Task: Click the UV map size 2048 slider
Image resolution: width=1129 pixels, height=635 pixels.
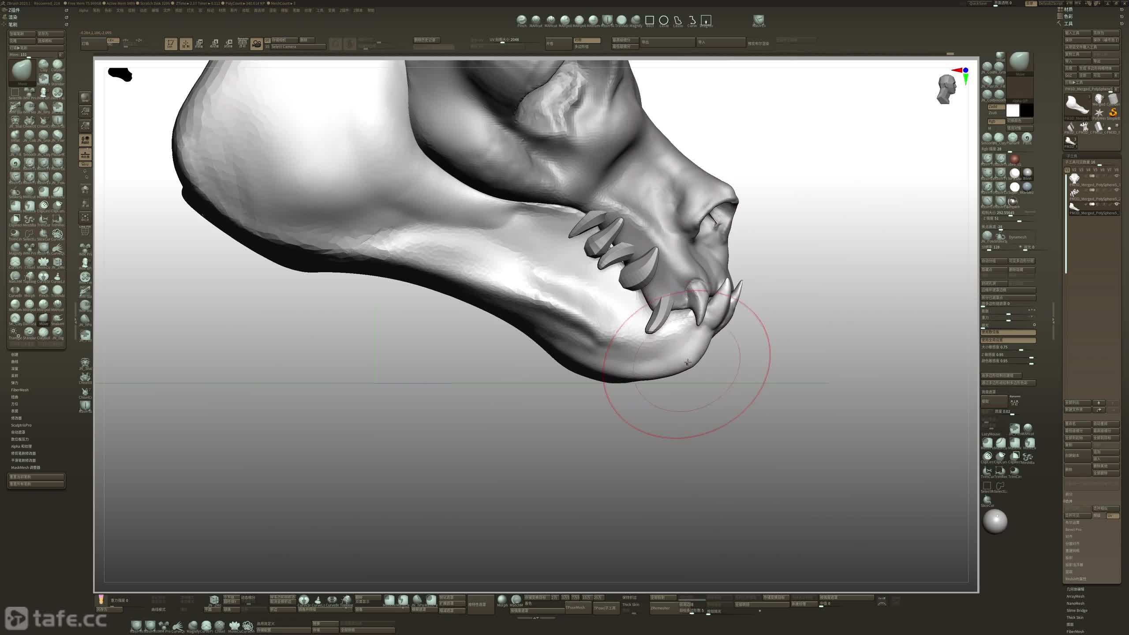Action: coord(514,40)
